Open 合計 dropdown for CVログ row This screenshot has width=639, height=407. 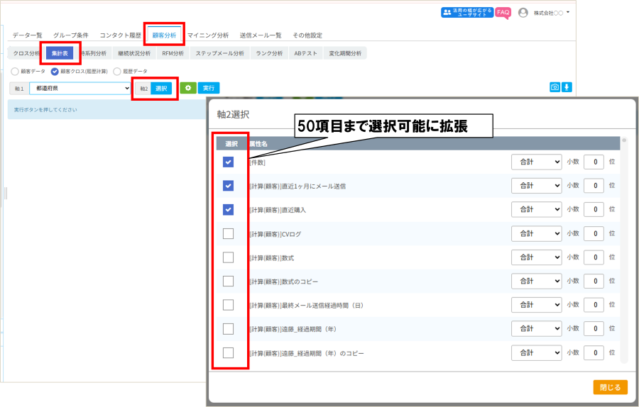tap(536, 233)
